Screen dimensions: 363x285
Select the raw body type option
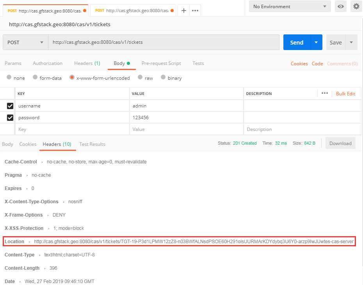(141, 78)
